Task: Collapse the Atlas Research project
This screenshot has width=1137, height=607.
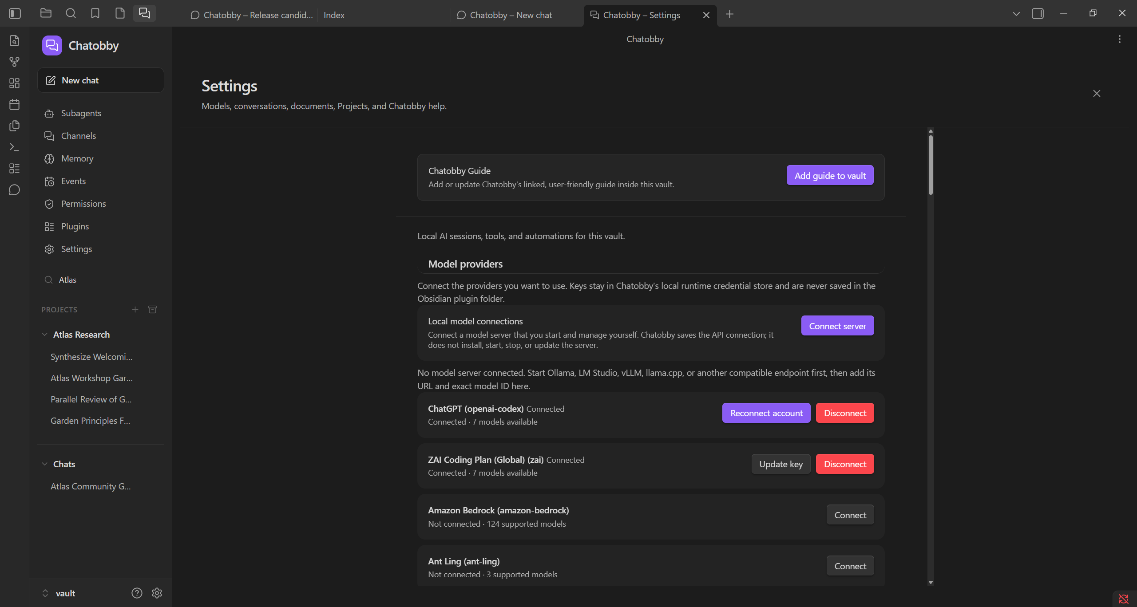Action: (x=44, y=334)
